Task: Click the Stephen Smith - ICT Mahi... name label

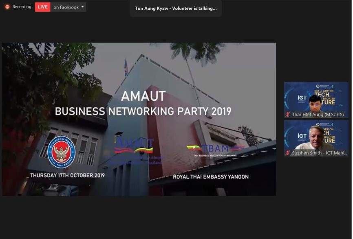Action: pyautogui.click(x=320, y=153)
